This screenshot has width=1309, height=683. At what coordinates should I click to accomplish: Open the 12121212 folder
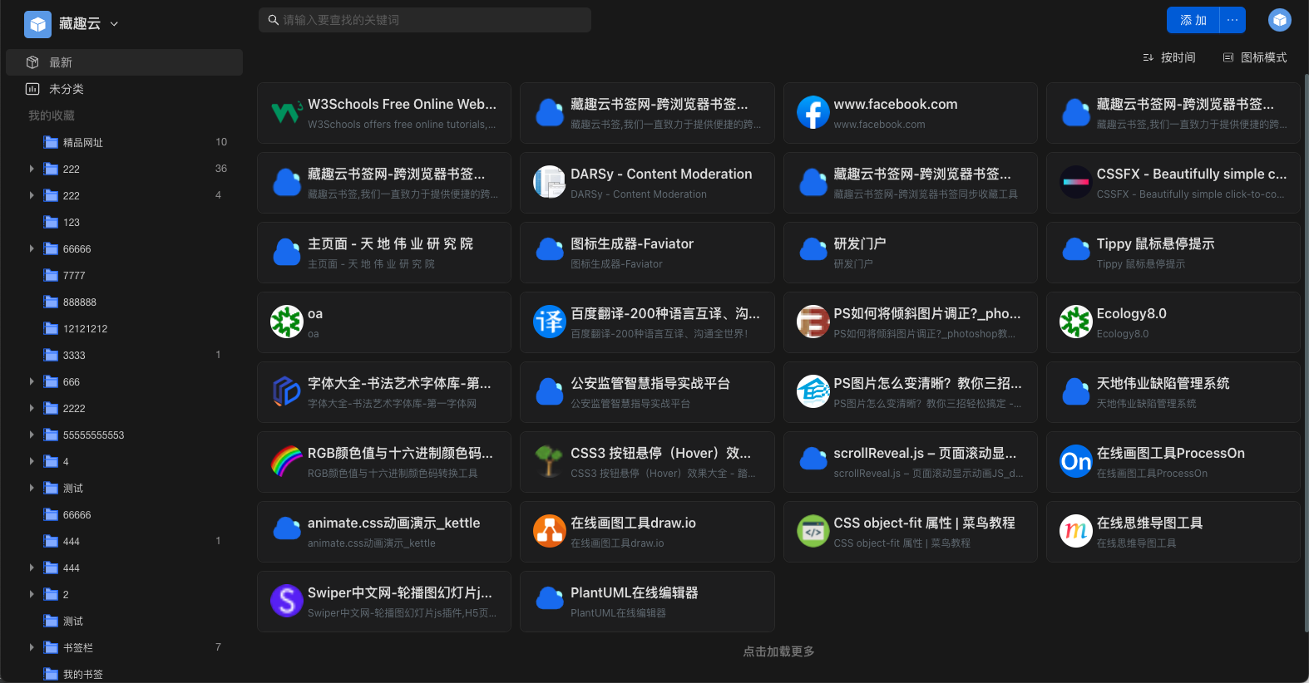[85, 328]
